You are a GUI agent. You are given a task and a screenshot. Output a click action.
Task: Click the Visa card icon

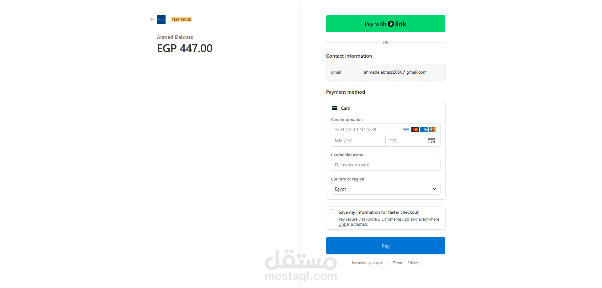pyautogui.click(x=406, y=129)
